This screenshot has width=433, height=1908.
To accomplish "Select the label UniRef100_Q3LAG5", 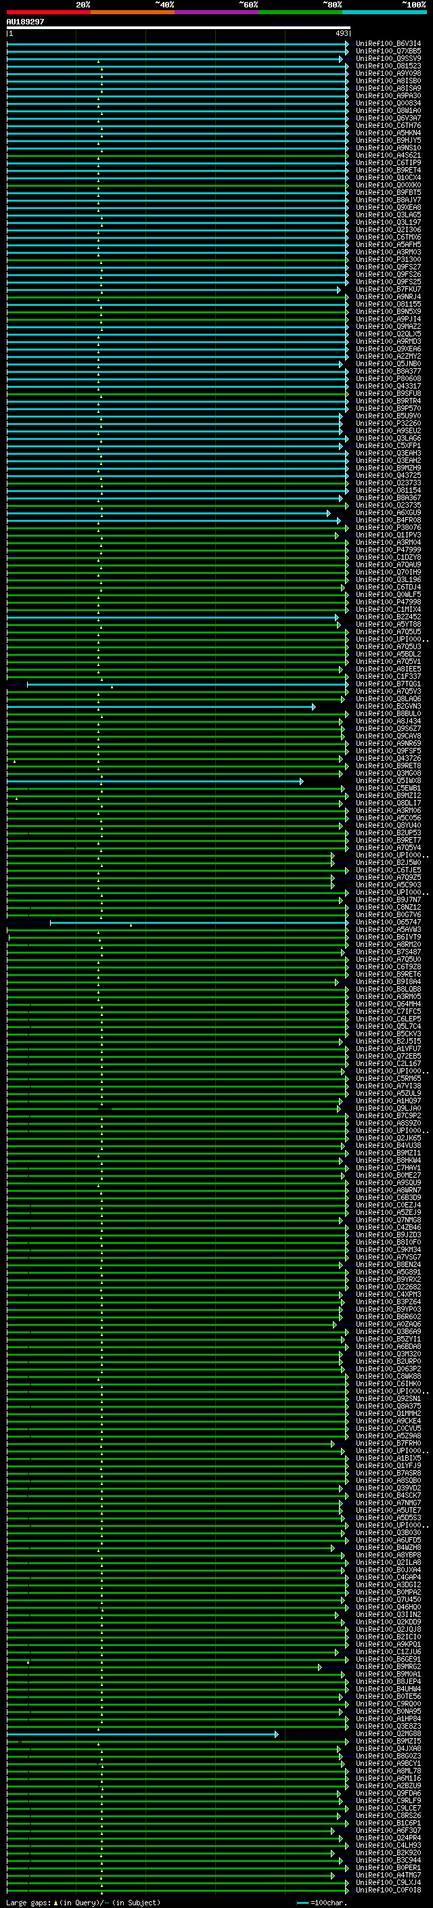I will click(388, 215).
